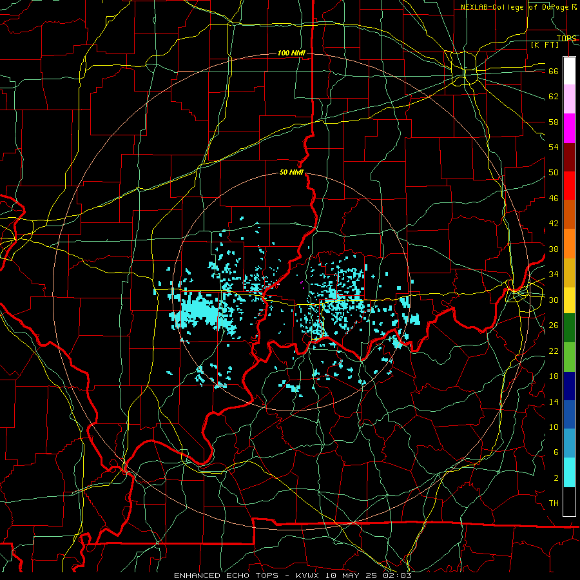580x580 pixels.
Task: Click the legend value "46"
Action: (554, 198)
